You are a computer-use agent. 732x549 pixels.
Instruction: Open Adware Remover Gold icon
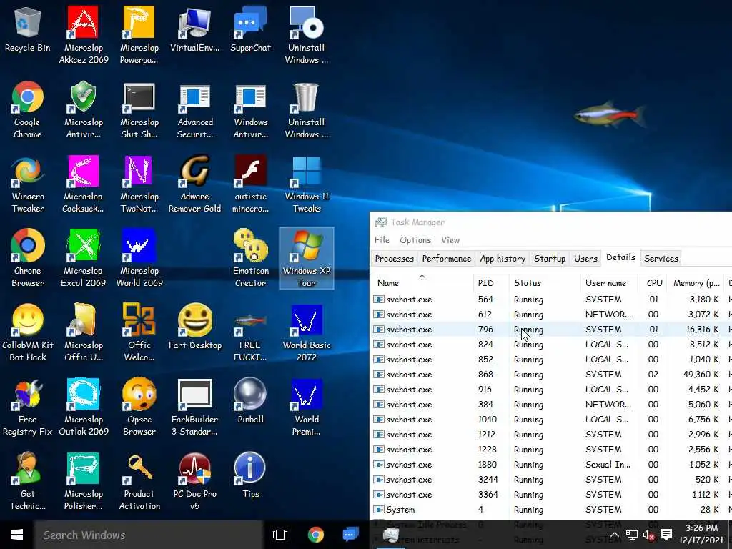point(194,184)
